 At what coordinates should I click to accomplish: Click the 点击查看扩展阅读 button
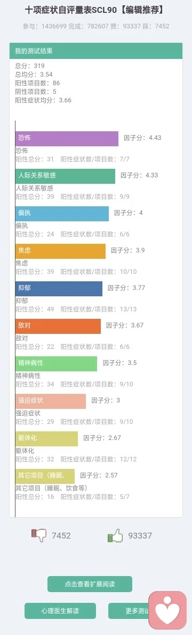click(90, 584)
